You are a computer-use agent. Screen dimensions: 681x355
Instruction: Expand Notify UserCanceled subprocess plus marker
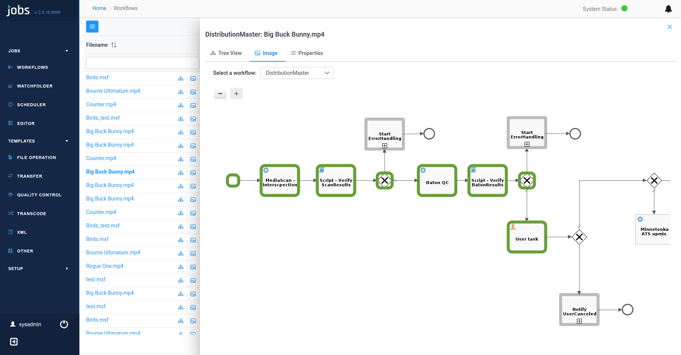click(579, 321)
